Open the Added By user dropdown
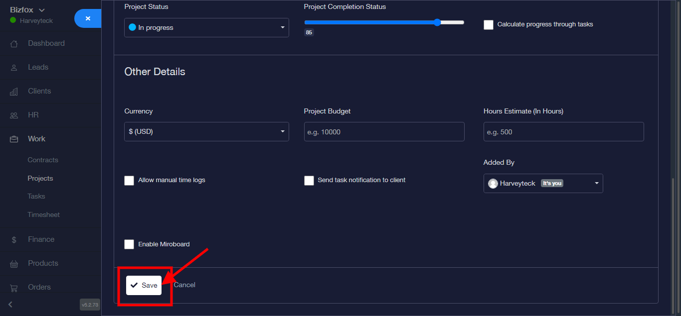 pos(543,183)
